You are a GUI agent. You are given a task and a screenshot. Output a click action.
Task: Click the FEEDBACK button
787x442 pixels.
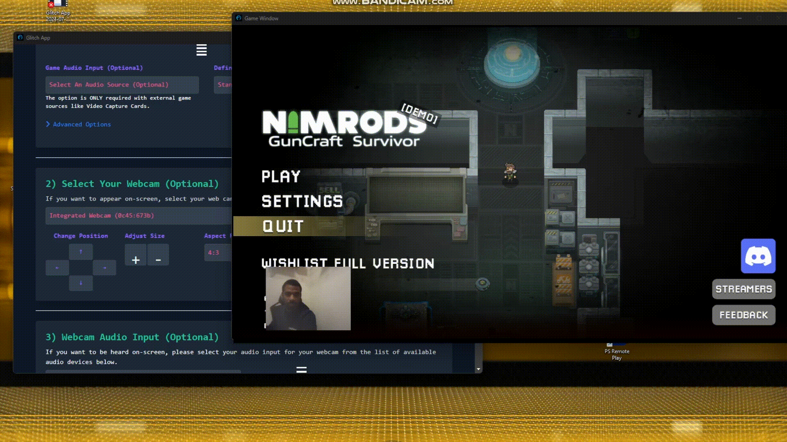click(744, 315)
